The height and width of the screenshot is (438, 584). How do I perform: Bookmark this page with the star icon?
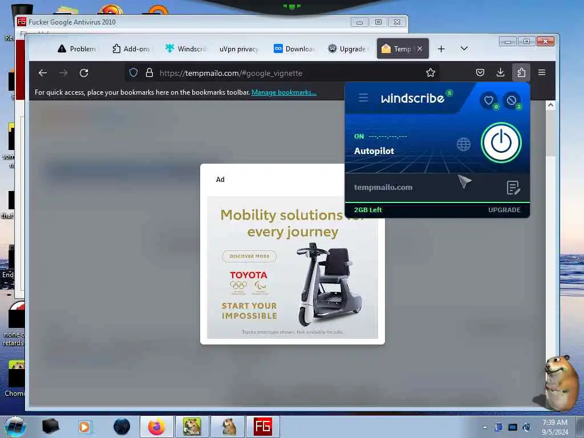coord(431,72)
